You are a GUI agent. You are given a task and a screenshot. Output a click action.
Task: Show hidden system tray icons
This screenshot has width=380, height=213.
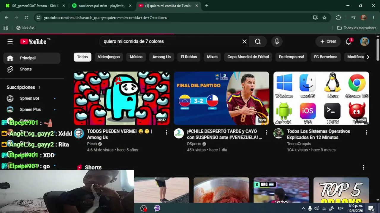pos(303,208)
